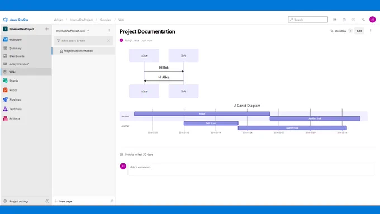Open Project settings gear

[x=5, y=201]
